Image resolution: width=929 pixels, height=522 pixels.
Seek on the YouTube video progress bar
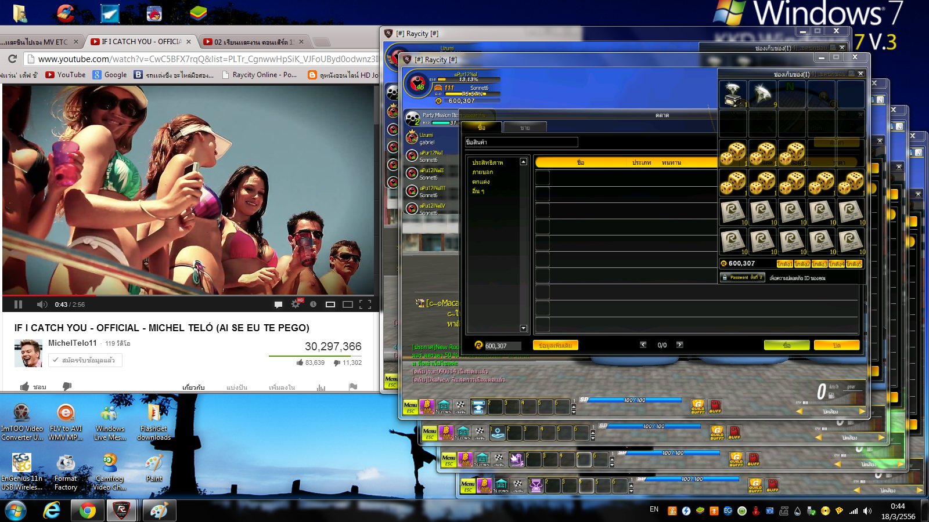click(188, 295)
